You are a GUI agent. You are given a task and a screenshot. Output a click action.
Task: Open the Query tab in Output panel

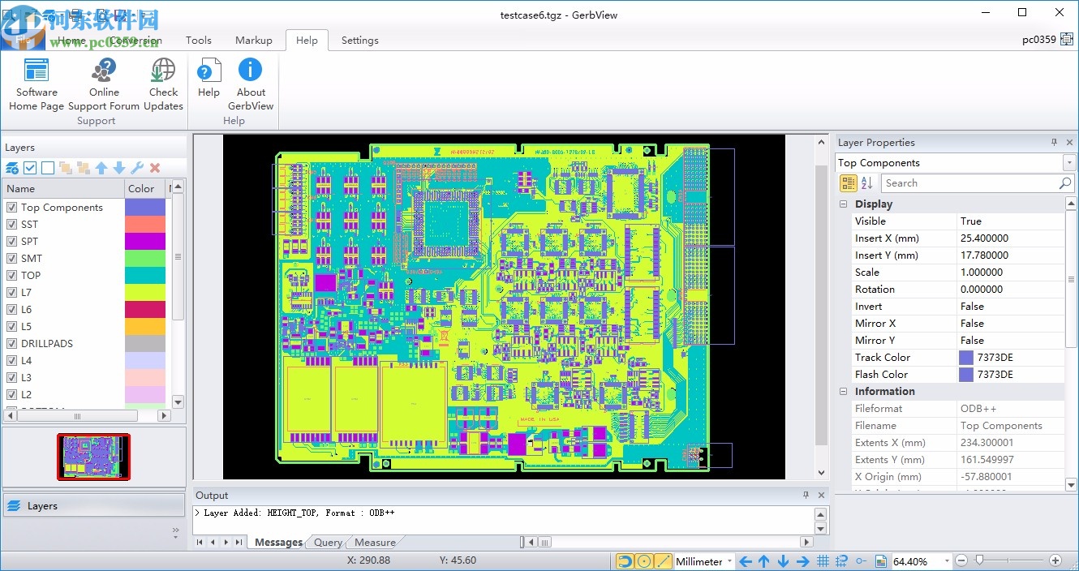328,543
